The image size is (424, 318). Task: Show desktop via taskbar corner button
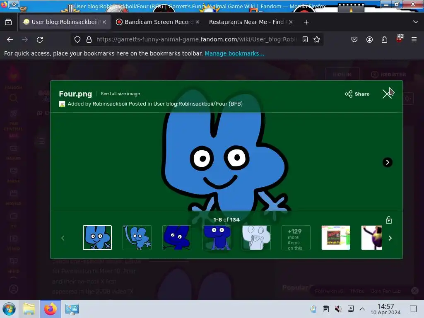pos(413,309)
